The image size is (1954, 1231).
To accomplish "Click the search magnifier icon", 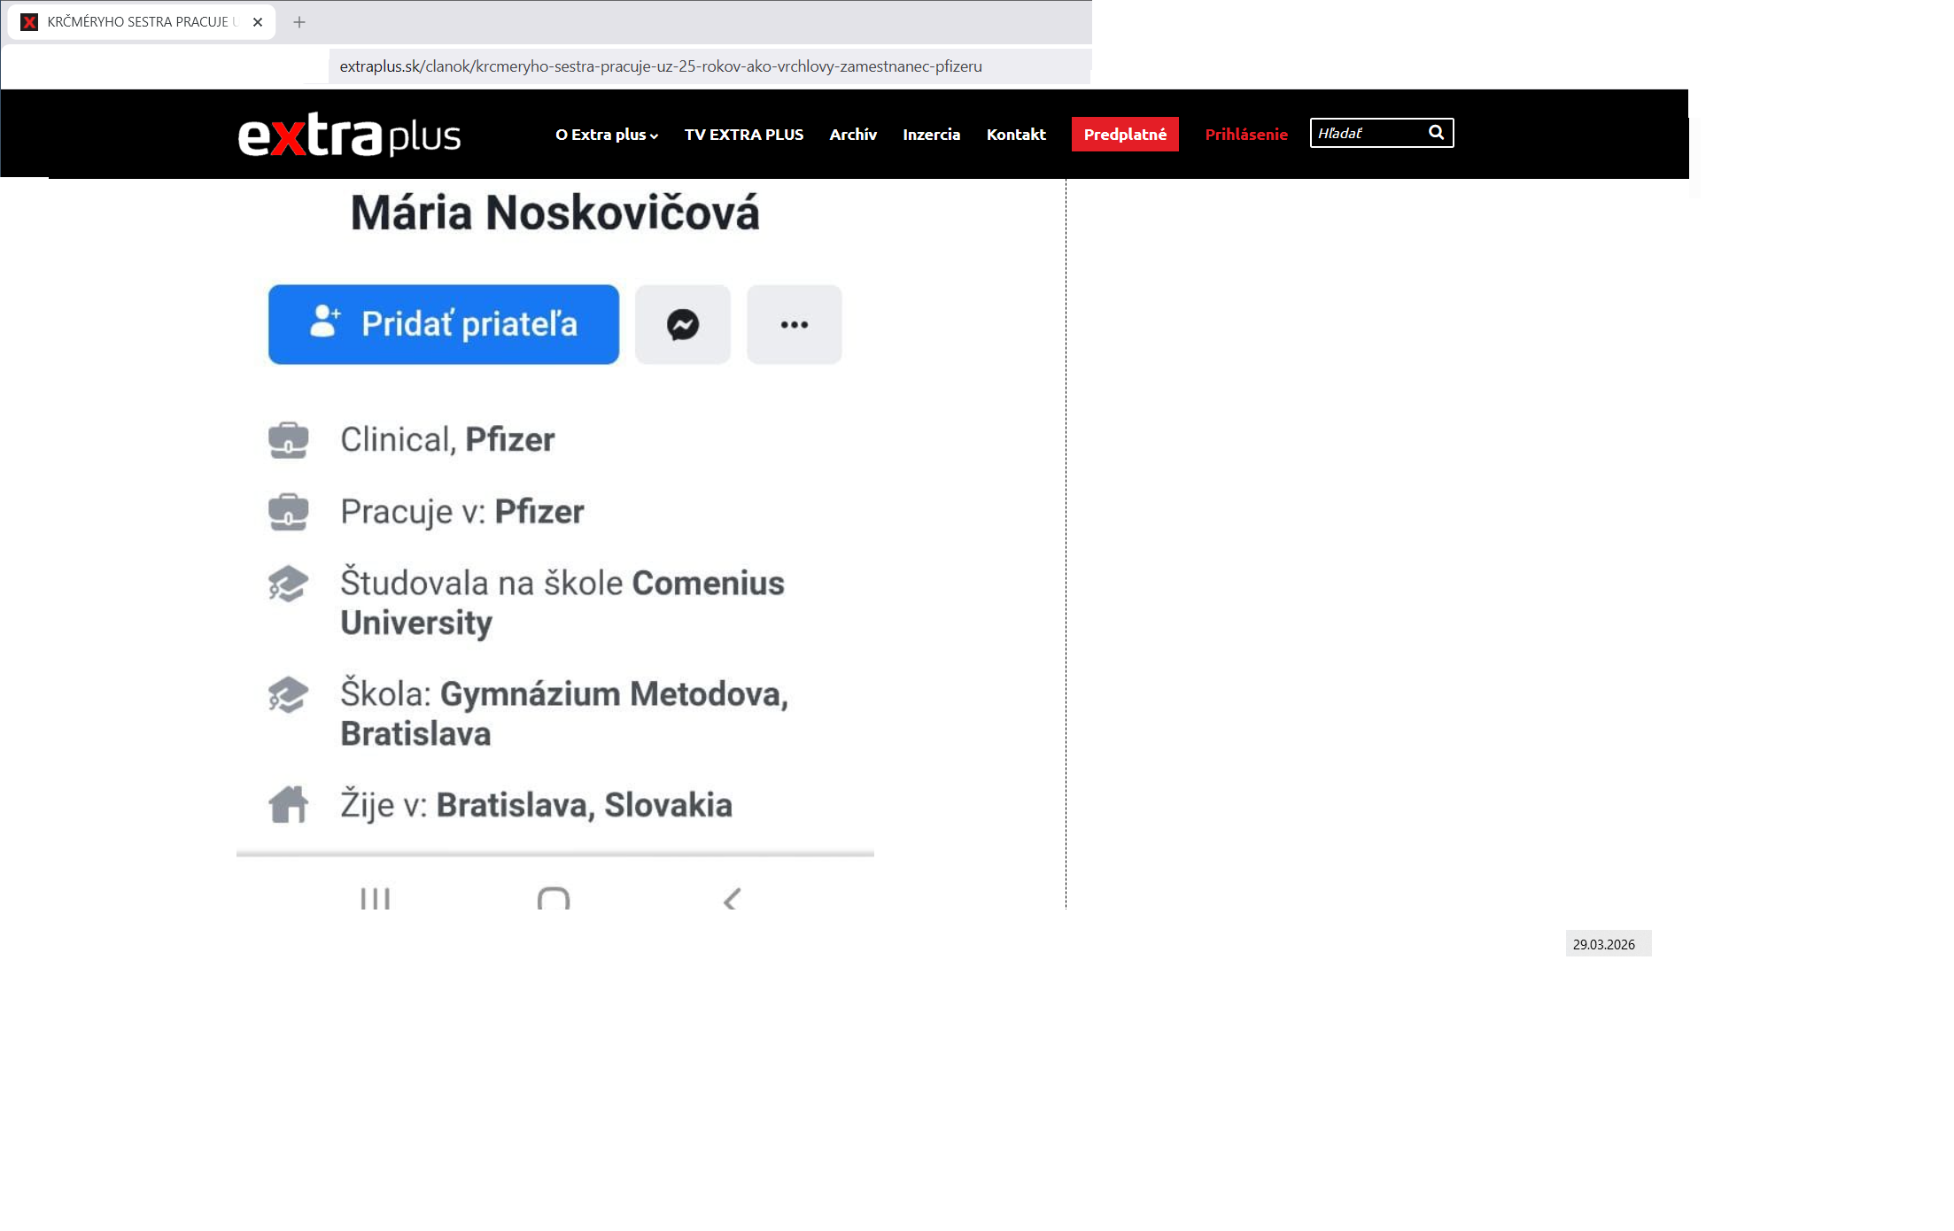I will 1436,133.
